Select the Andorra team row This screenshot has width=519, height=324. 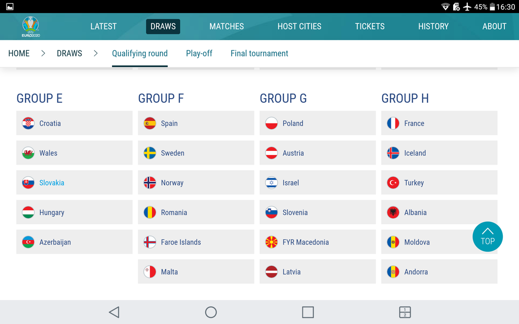(x=439, y=272)
